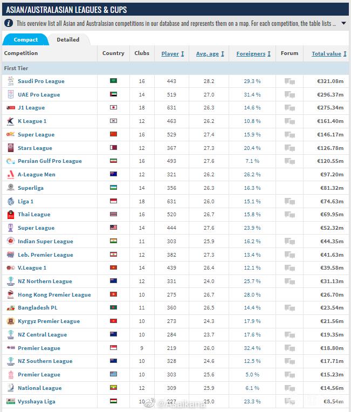The width and height of the screenshot is (351, 412).
Task: Click foreigners value 31.4 % for UAE Pro League
Action: (252, 94)
